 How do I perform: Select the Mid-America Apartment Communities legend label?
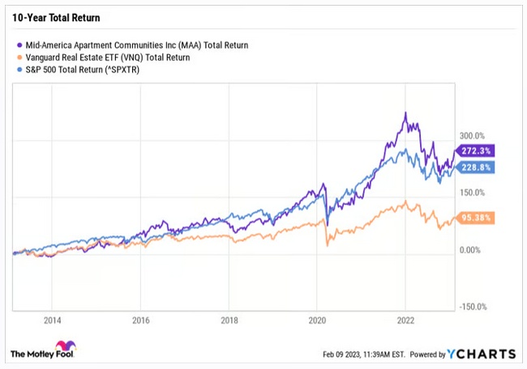[136, 45]
